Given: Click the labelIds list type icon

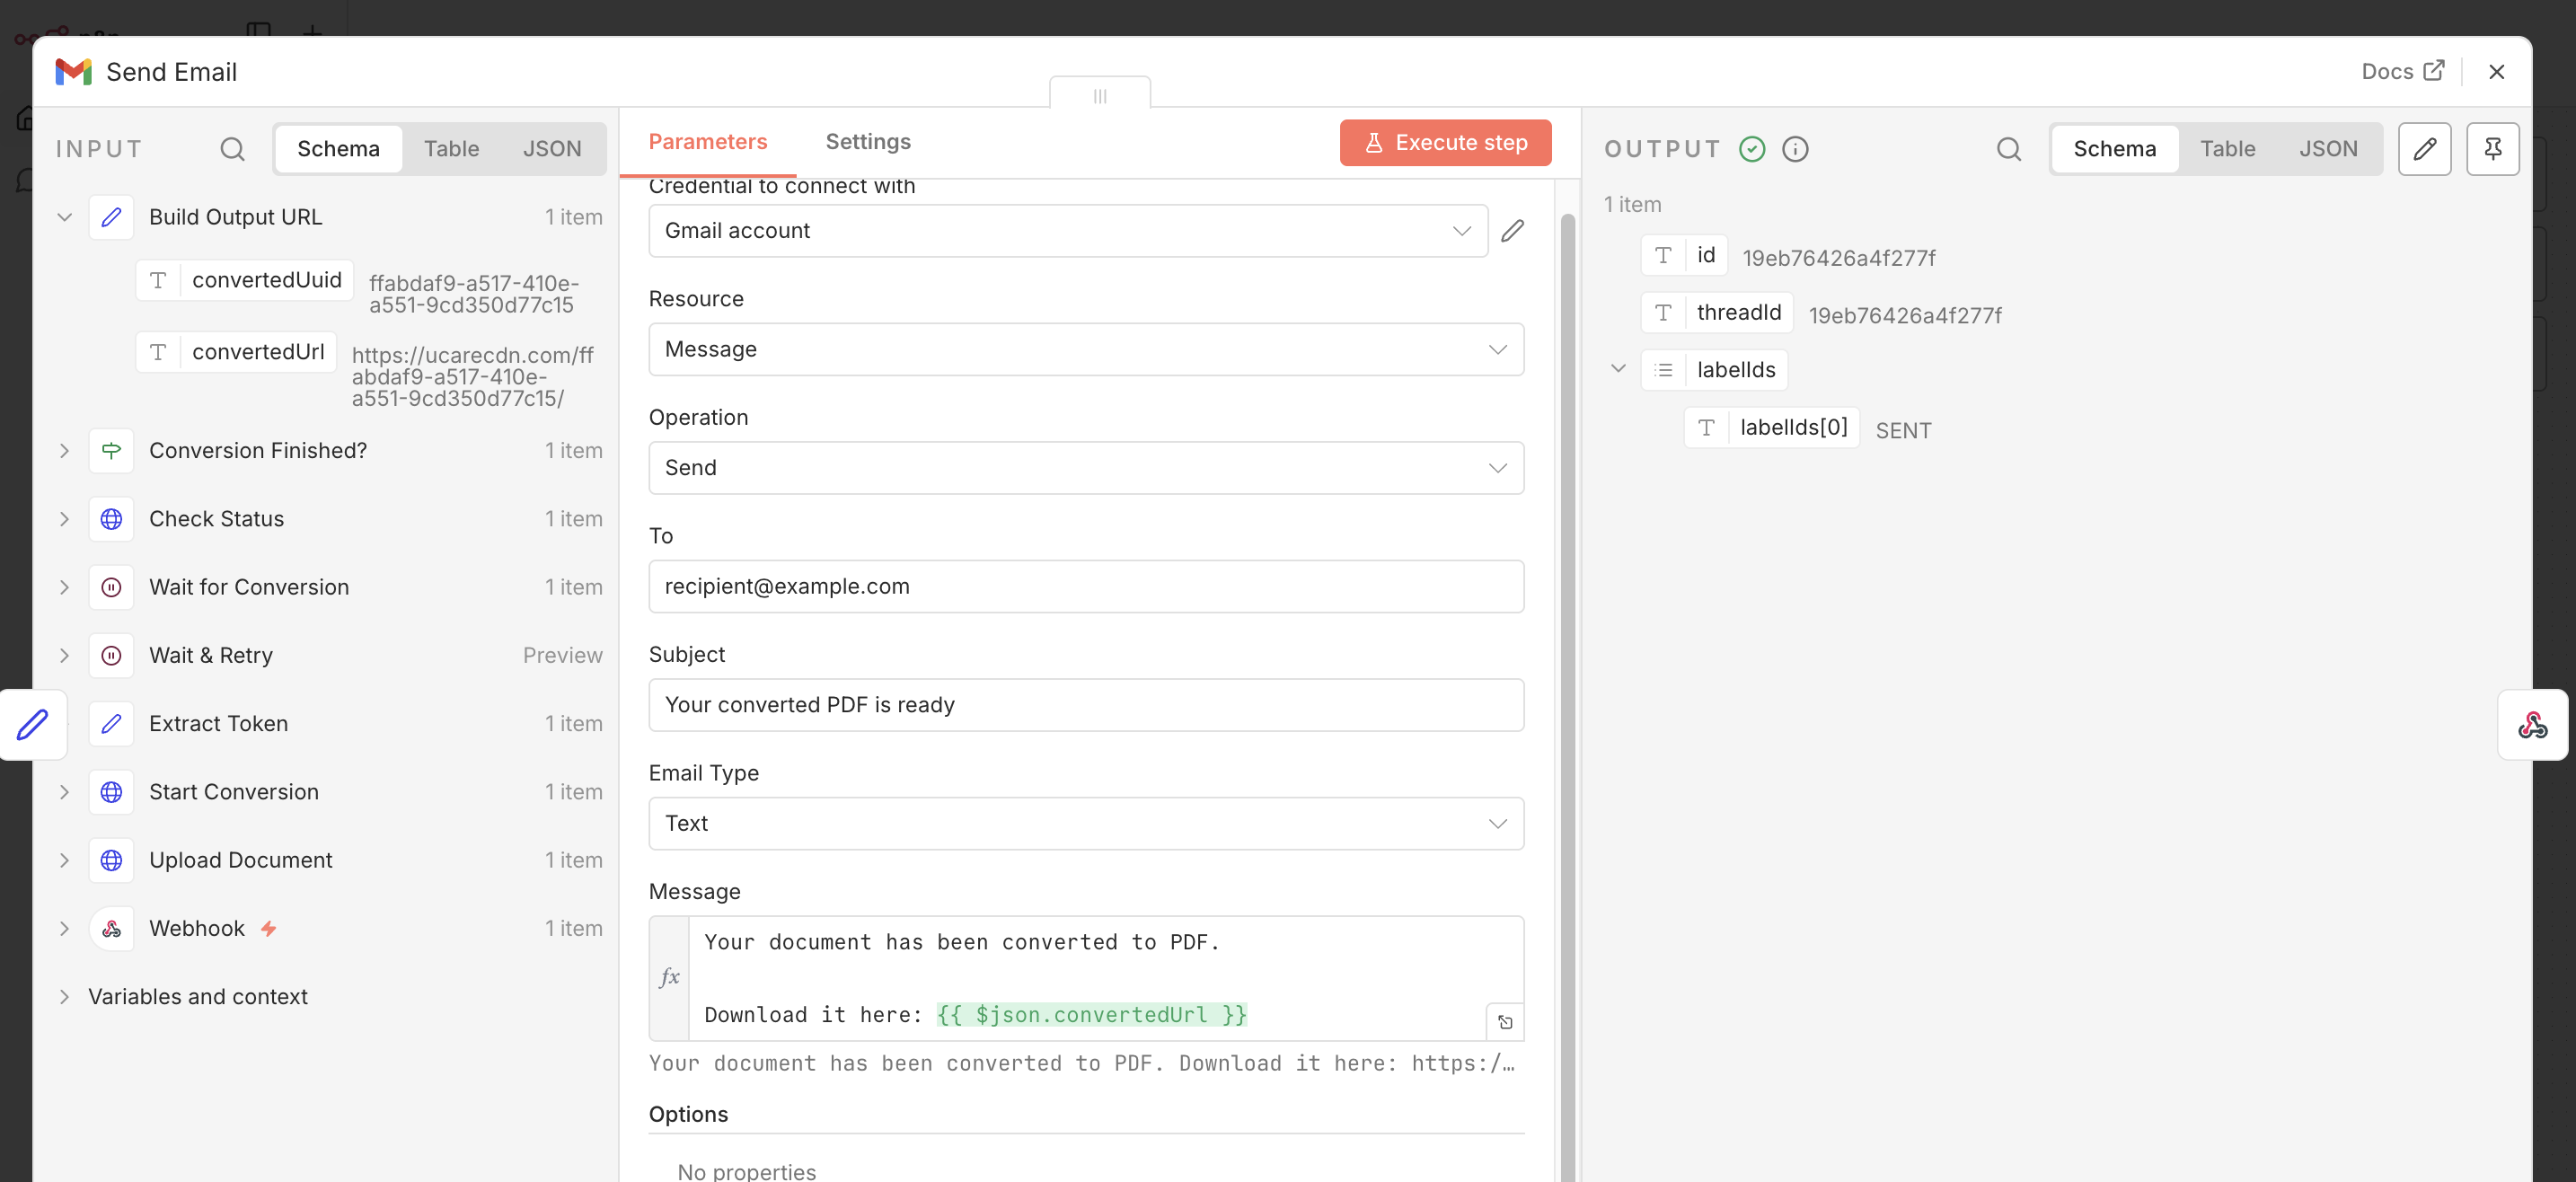Looking at the screenshot, I should [1663, 370].
